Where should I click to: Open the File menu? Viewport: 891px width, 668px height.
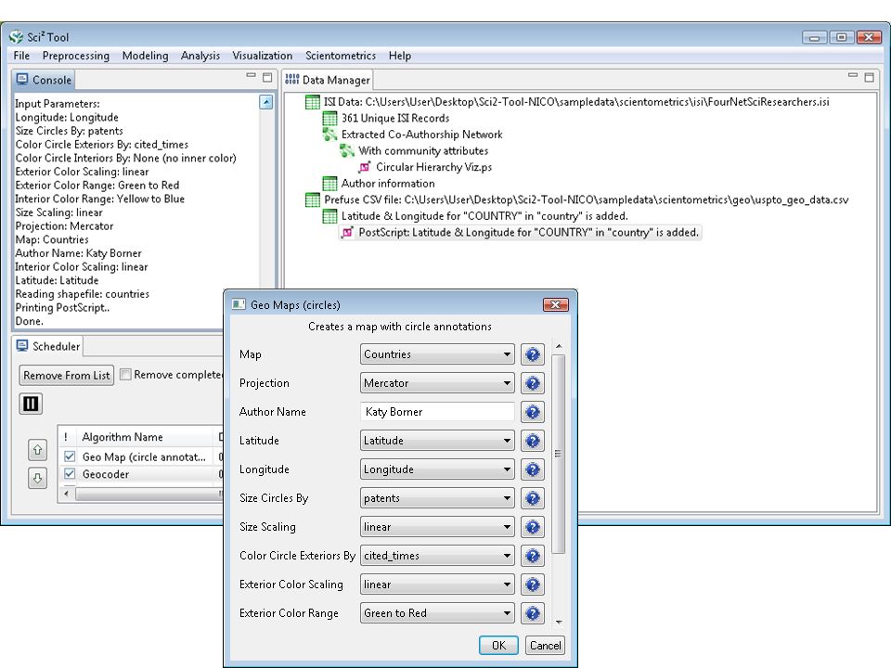pyautogui.click(x=21, y=56)
